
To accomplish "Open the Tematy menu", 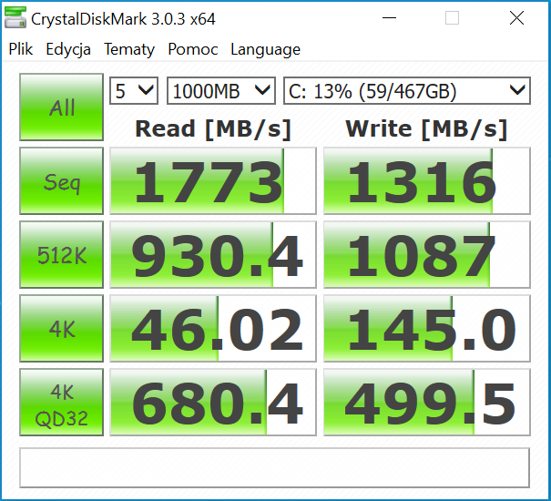I will pyautogui.click(x=129, y=49).
